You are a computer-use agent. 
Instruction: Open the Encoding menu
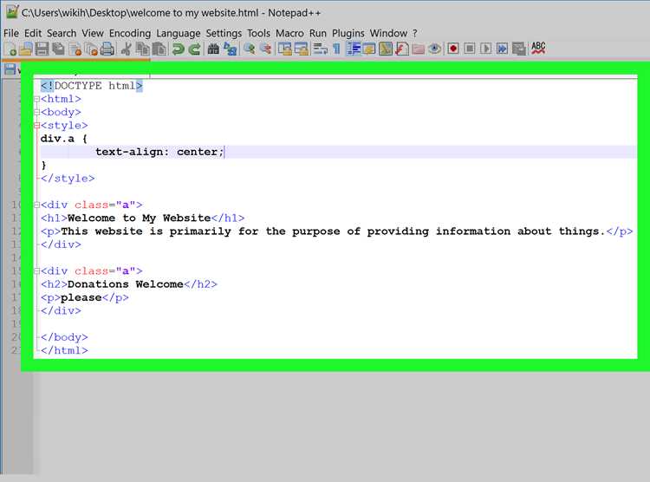click(130, 33)
